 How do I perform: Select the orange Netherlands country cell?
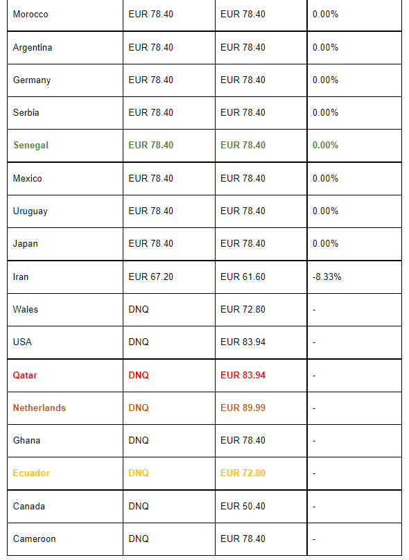point(65,408)
